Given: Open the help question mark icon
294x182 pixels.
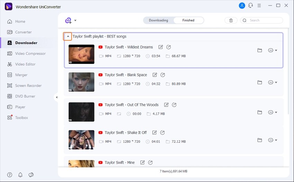Looking at the screenshot, I should point(10,175).
